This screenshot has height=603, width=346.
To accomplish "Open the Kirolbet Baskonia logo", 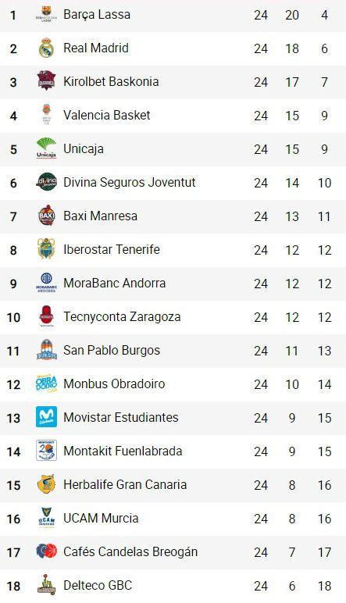I will coord(47,81).
